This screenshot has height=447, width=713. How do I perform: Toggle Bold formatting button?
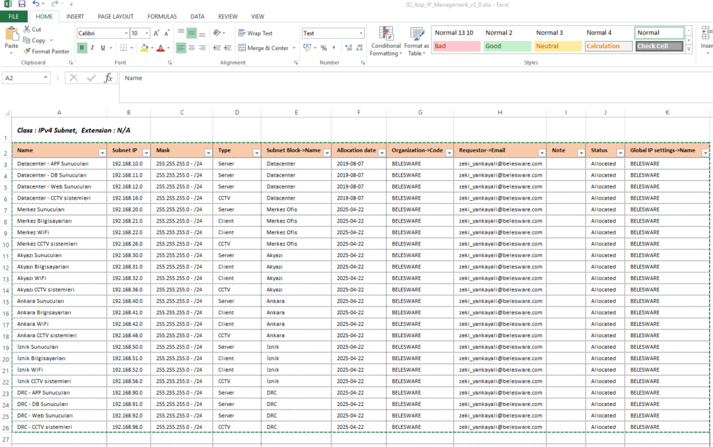[x=82, y=48]
